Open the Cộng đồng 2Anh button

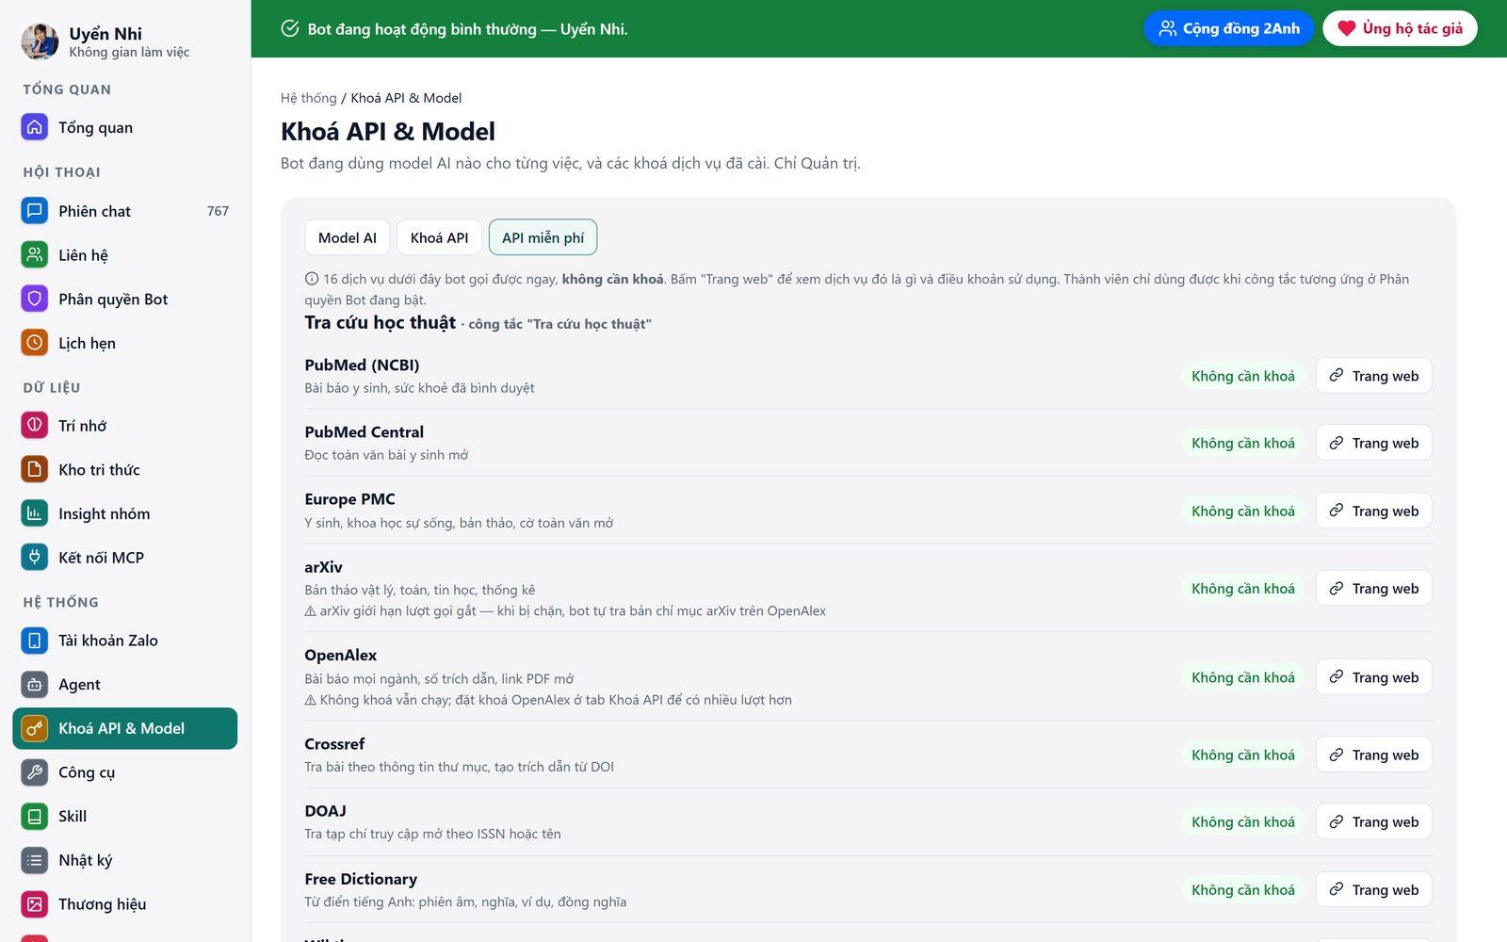click(1228, 28)
